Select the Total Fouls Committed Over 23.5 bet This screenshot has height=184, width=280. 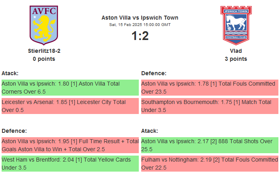[210, 88]
